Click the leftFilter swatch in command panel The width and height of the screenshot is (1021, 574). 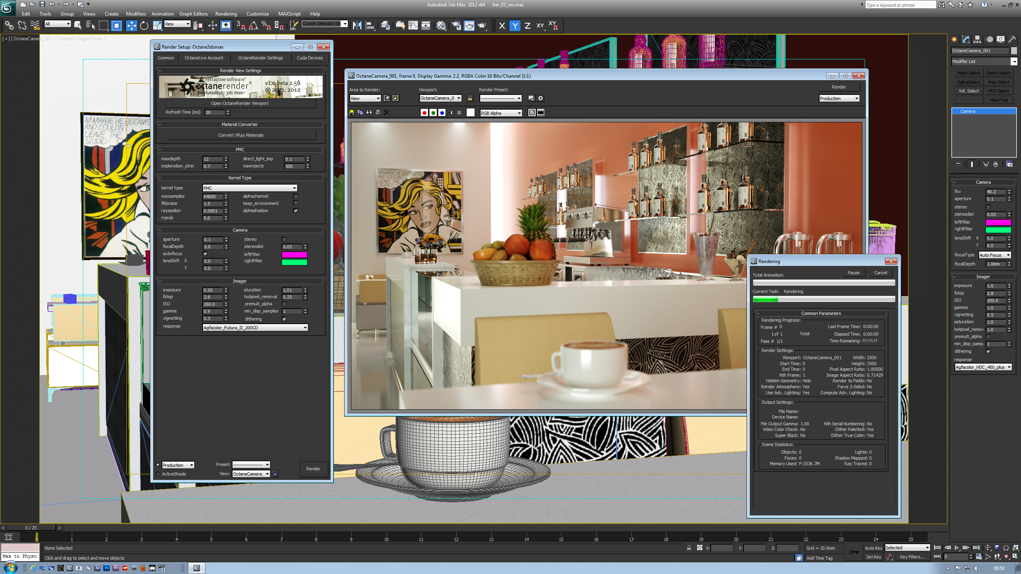(998, 222)
